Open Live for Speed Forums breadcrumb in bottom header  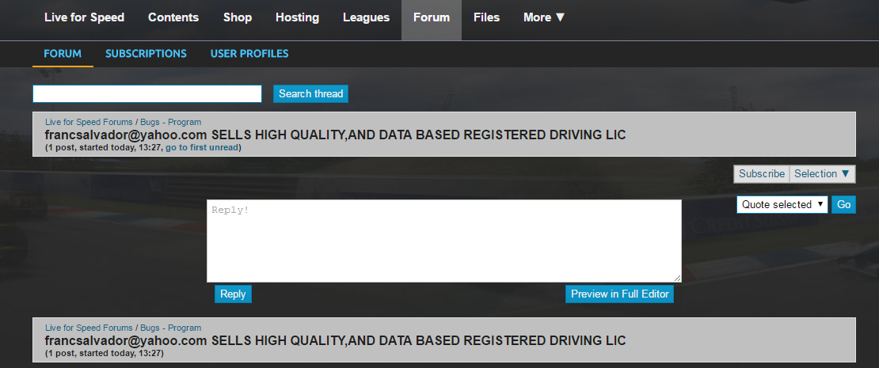coord(89,328)
